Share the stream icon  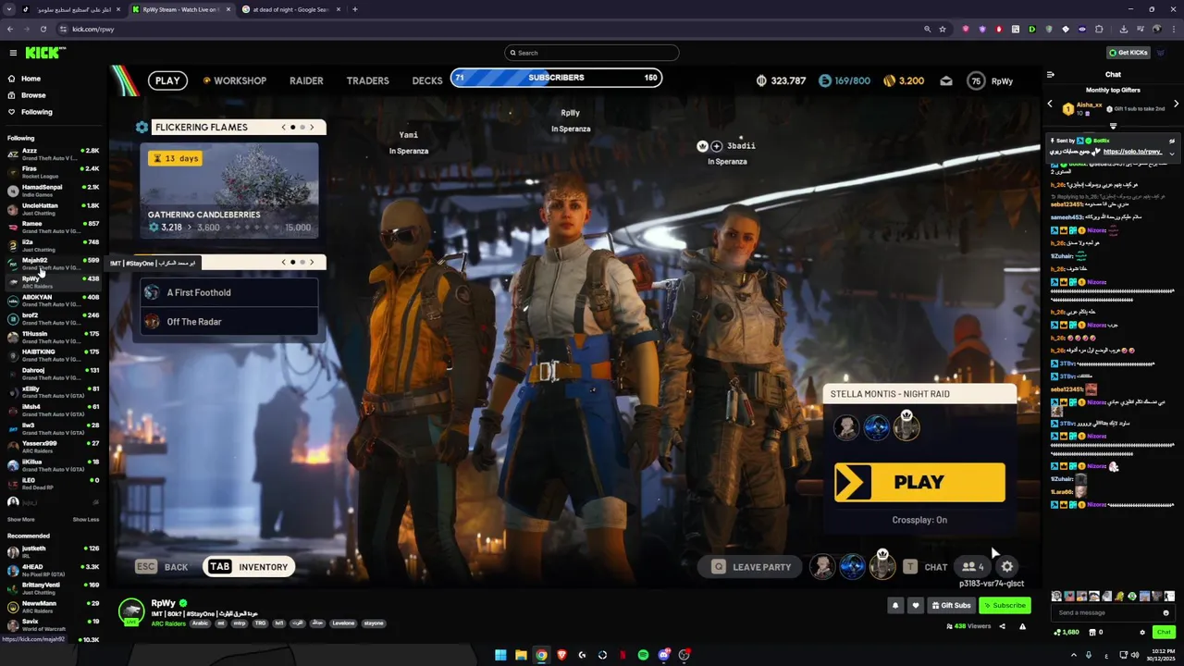1002,627
